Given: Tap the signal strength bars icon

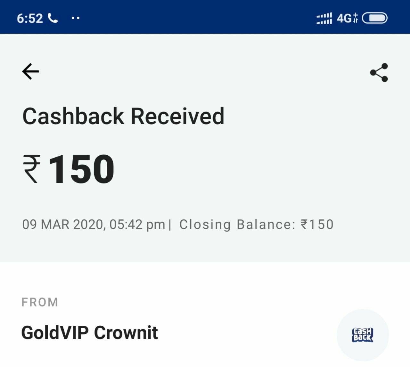Looking at the screenshot, I should 324,18.
